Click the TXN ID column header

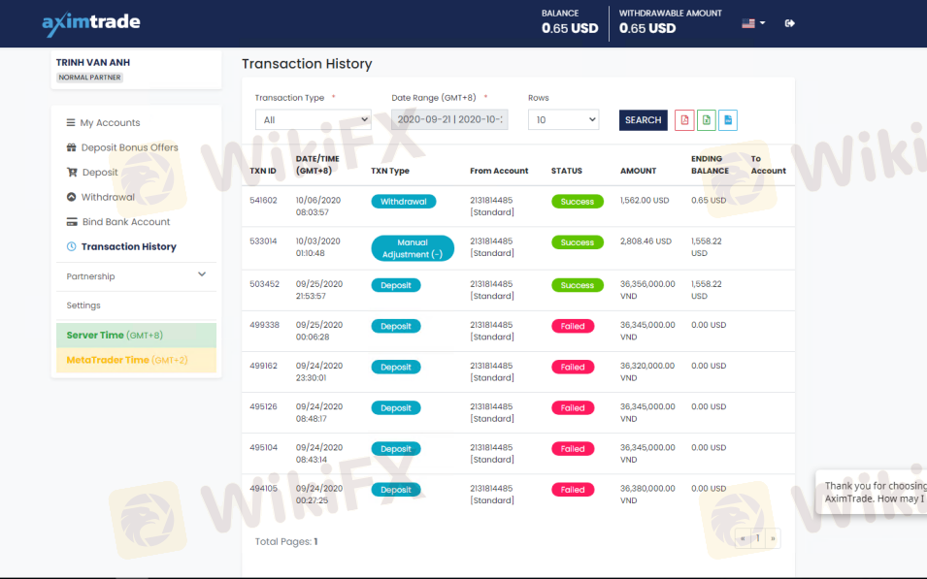pos(263,171)
